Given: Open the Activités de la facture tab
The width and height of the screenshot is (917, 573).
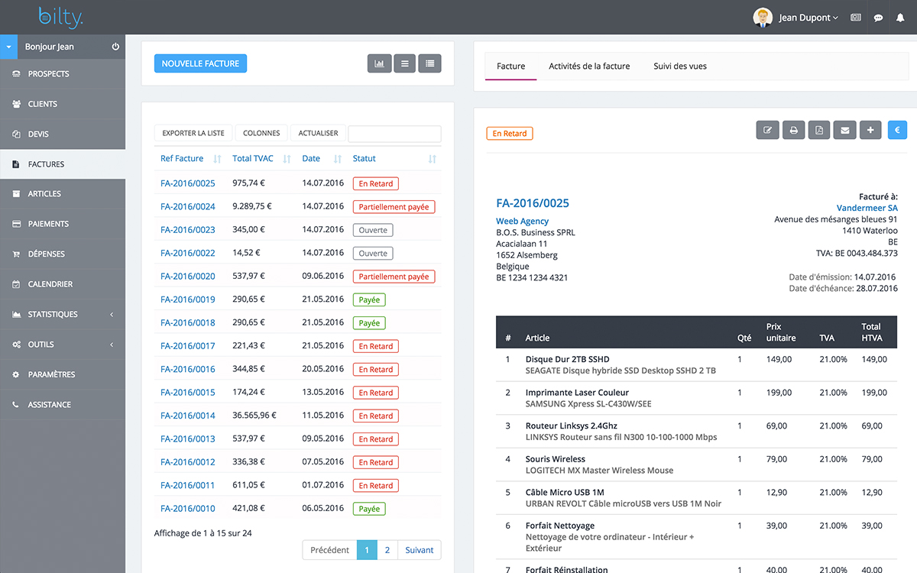Looking at the screenshot, I should coord(589,66).
